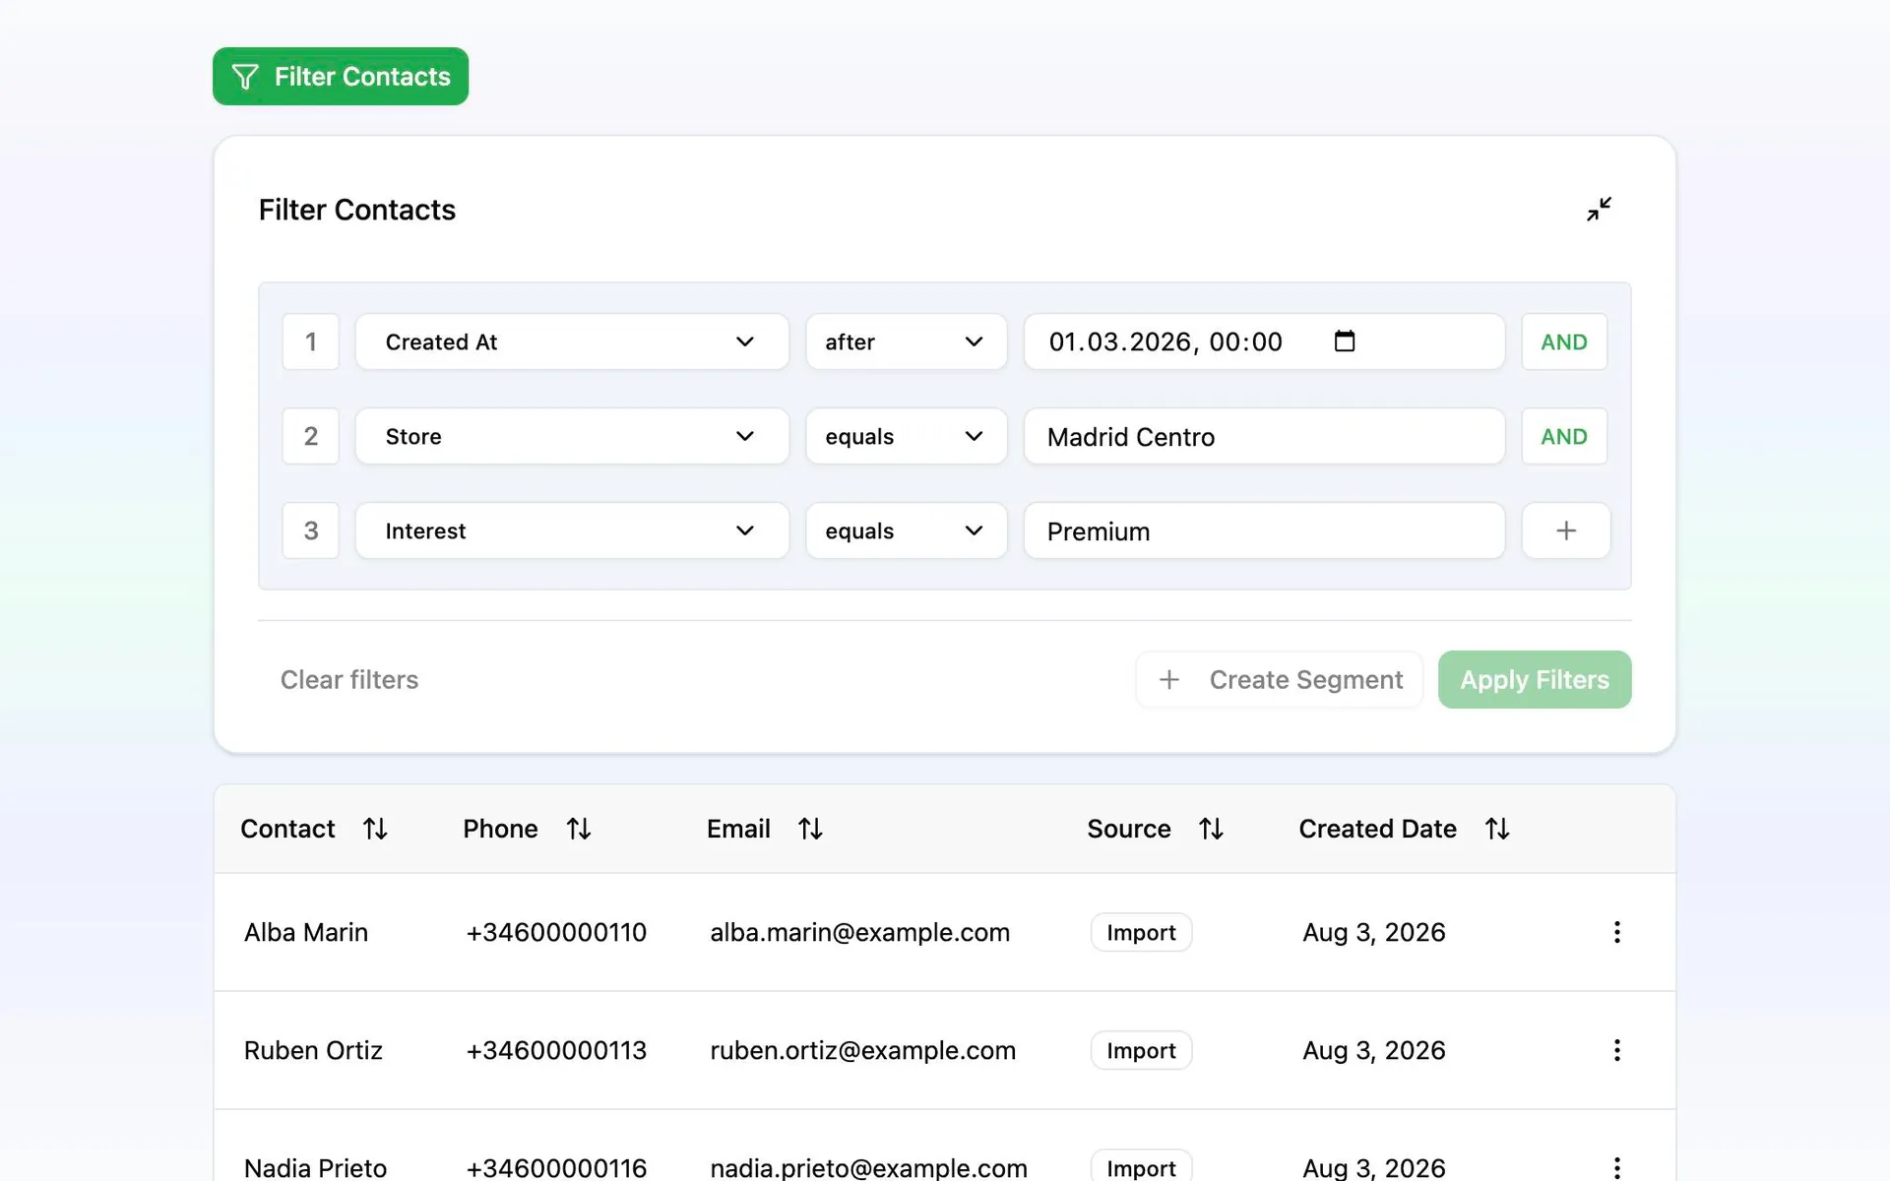Sort table by Source column
This screenshot has width=1890, height=1181.
1211,829
